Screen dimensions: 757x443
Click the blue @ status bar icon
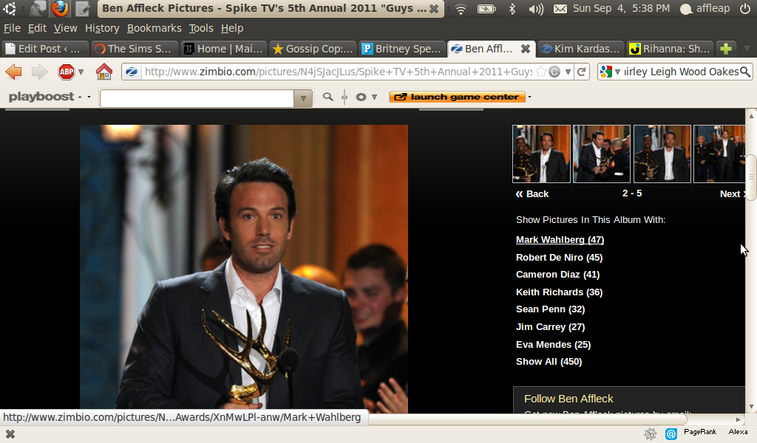point(671,434)
